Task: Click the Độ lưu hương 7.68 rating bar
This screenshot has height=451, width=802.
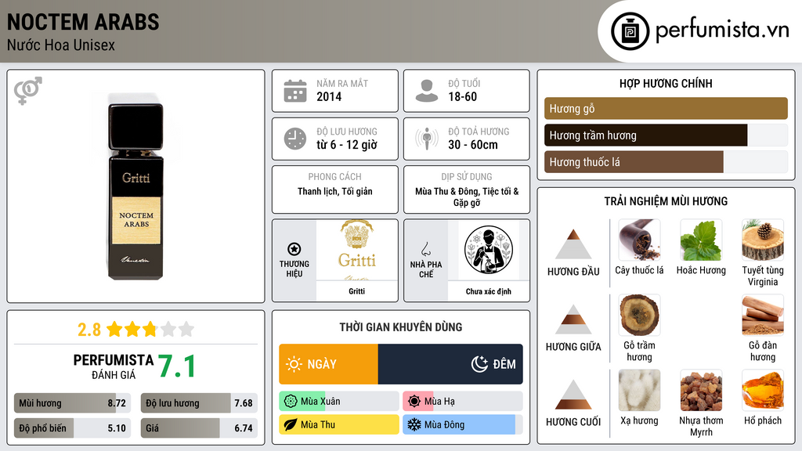Action: pos(199,403)
